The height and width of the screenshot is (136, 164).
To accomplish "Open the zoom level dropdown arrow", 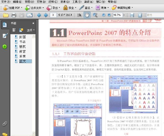I will [x=124, y=15].
